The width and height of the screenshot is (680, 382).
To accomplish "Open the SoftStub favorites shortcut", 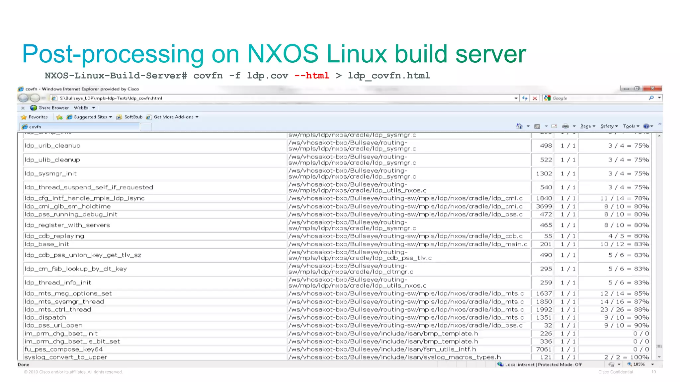I will [x=129, y=117].
